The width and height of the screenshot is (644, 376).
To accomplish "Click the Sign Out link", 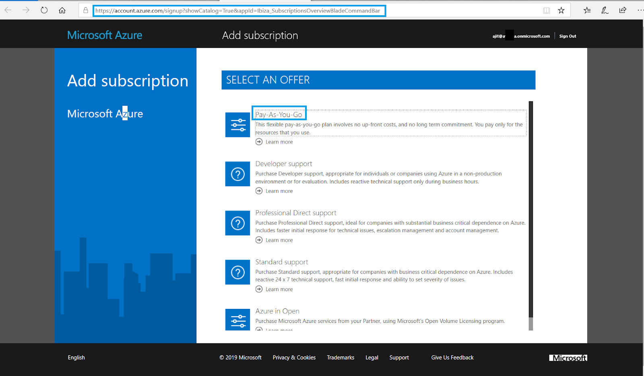I will tap(568, 36).
